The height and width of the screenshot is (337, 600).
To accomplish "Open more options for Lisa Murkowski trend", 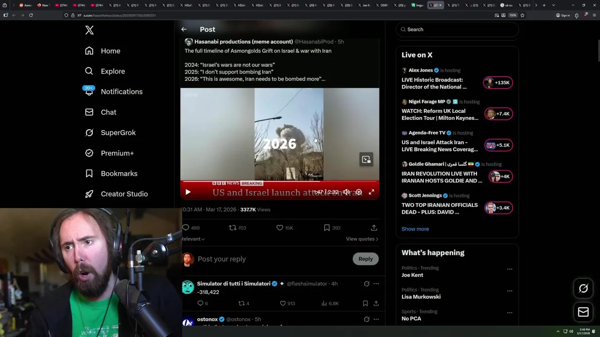I will point(510,291).
